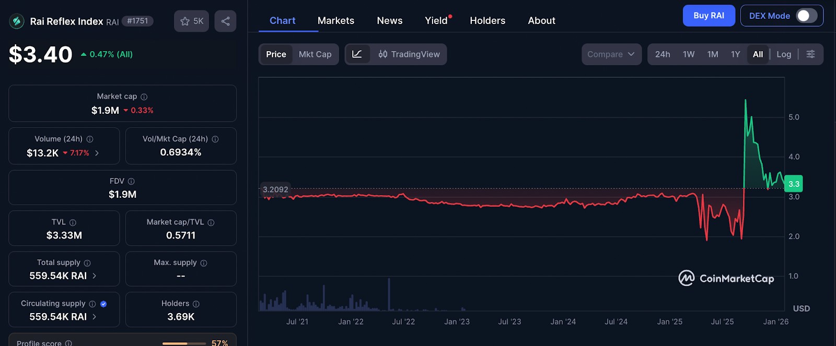Viewport: 836px width, 346px height.
Task: Click the 3.3 current price label
Action: pyautogui.click(x=794, y=184)
